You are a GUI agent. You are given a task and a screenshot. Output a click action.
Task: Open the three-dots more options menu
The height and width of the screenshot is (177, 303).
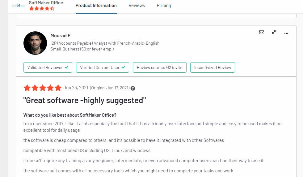pos(286,33)
